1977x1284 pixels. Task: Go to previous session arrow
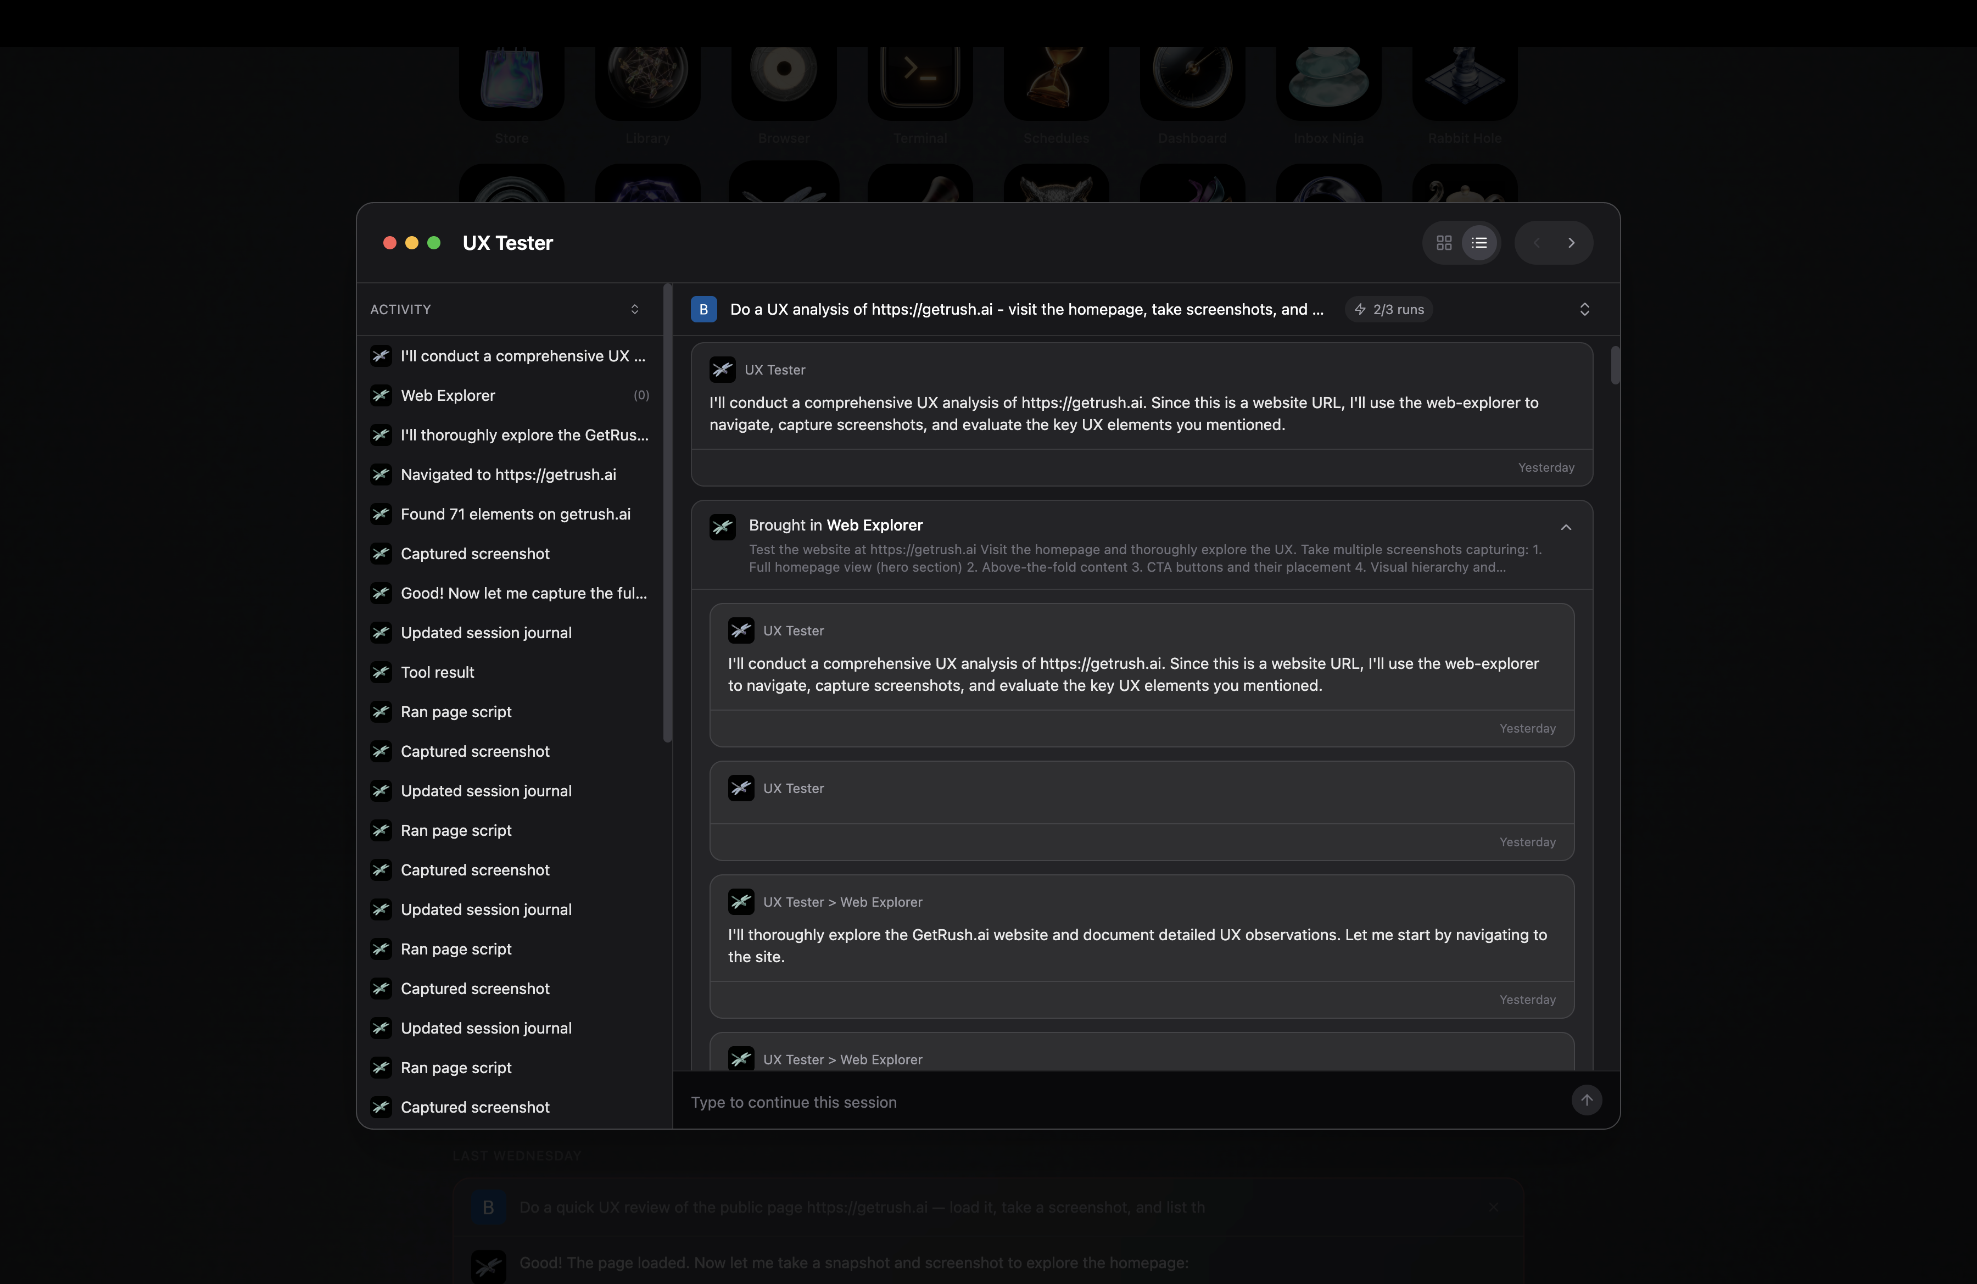(1537, 243)
